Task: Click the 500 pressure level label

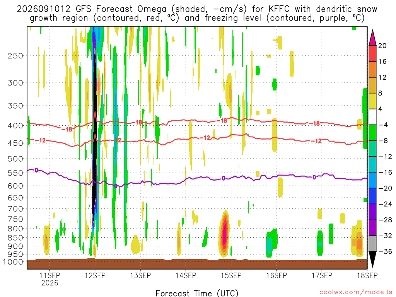Action: click(x=15, y=159)
